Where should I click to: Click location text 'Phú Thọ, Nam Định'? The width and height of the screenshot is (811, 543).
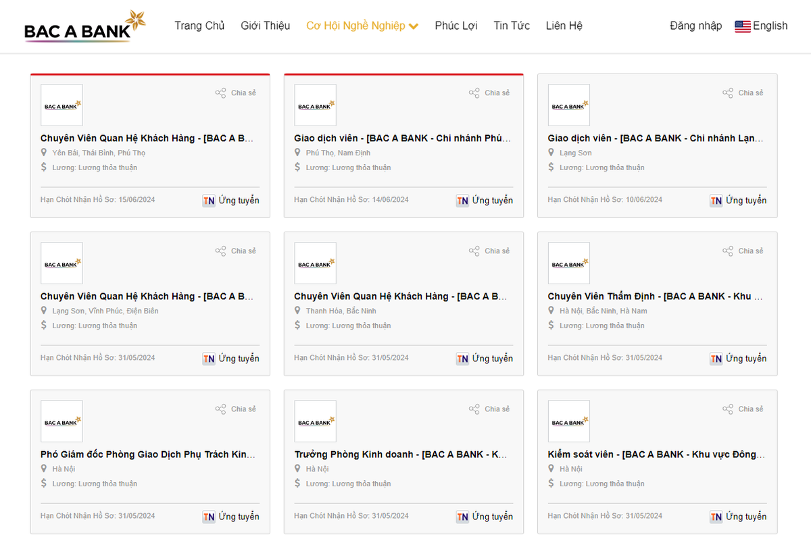[338, 153]
